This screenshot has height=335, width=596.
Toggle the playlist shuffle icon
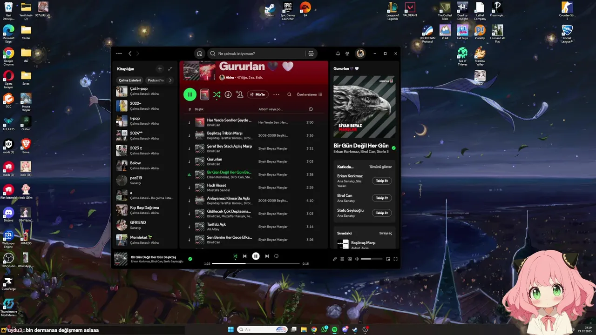click(x=217, y=94)
